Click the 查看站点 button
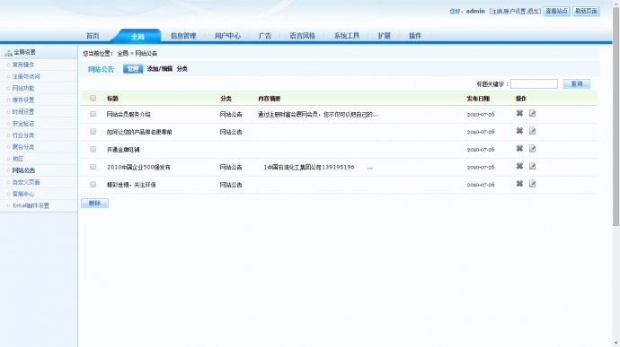This screenshot has height=347, width=620. [x=556, y=11]
